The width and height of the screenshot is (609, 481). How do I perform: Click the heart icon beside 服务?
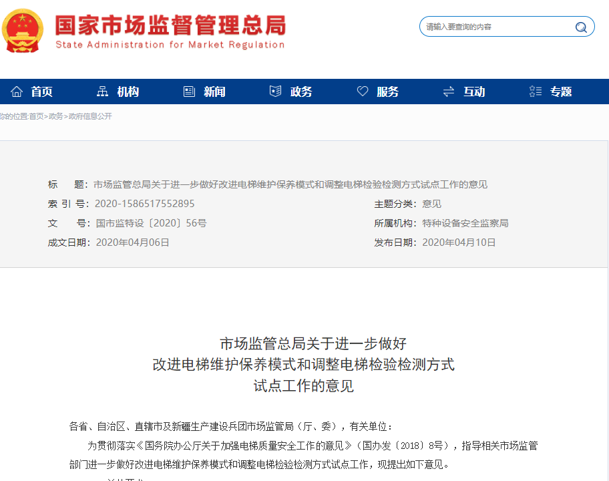363,90
